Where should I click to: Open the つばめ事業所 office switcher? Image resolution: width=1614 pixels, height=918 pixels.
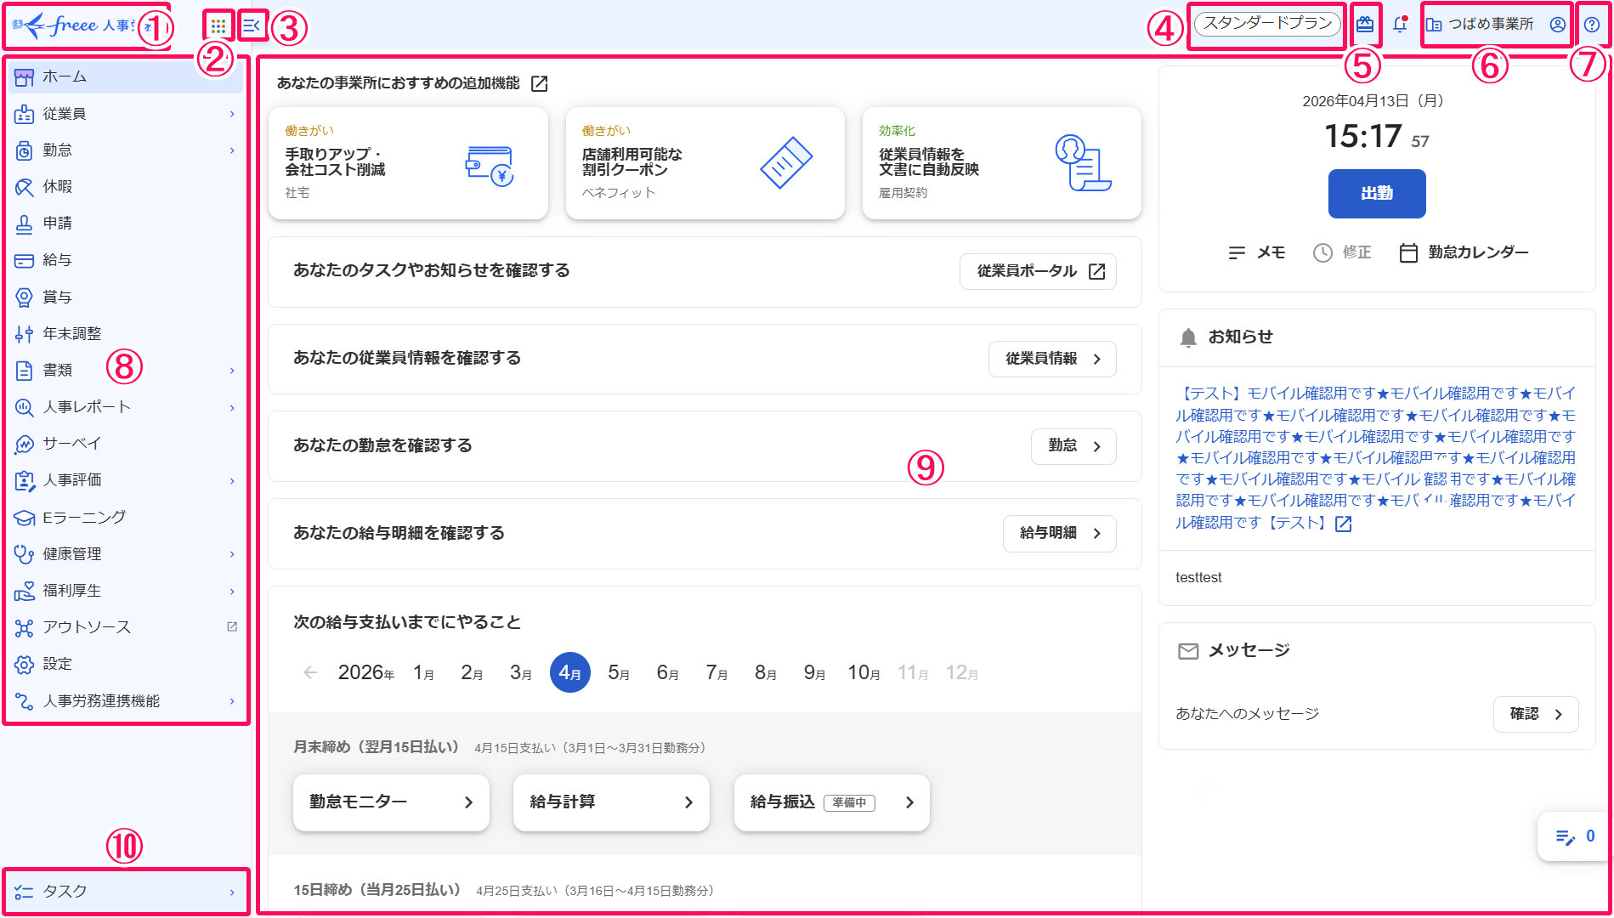click(1479, 25)
